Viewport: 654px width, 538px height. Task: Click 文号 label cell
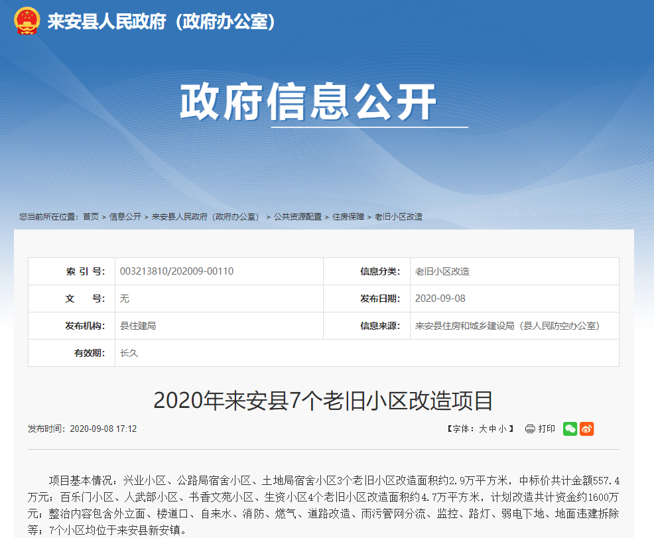(72, 299)
